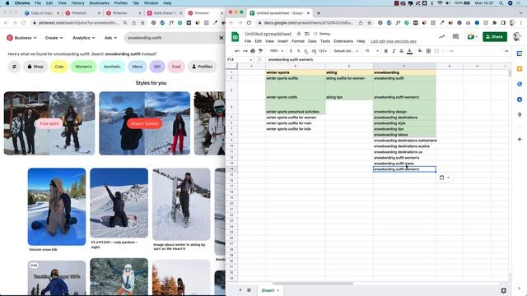The height and width of the screenshot is (296, 527).
Task: Open the font size dropdown
Action: pyautogui.click(x=371, y=51)
